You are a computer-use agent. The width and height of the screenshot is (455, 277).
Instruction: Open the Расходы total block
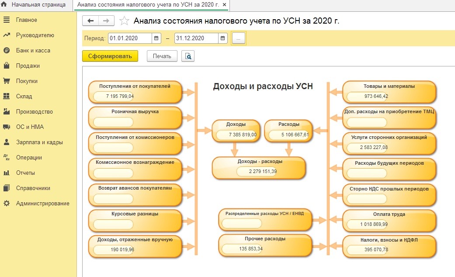[x=289, y=131]
